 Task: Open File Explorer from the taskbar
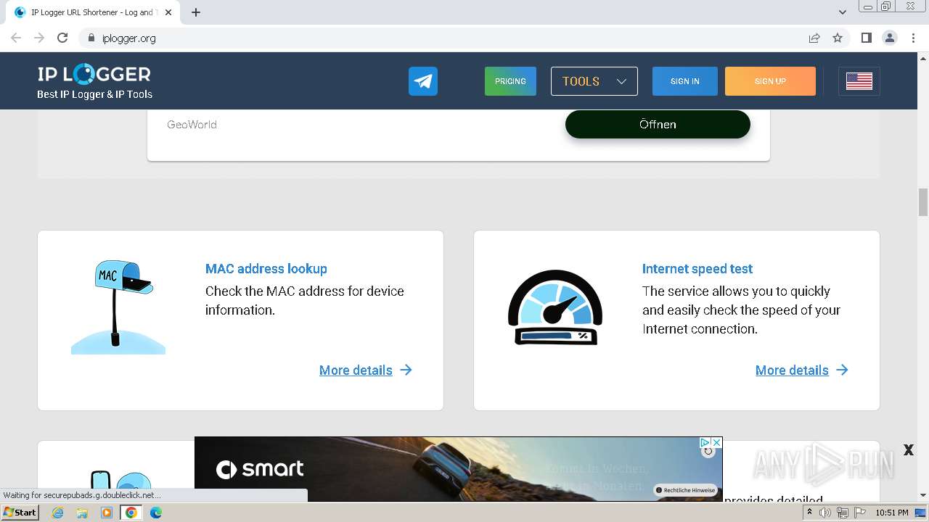pos(82,513)
